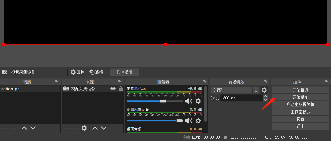The width and height of the screenshot is (331, 141).
Task: Mute the 视频采集设备 mixer channel
Action: click(x=189, y=121)
